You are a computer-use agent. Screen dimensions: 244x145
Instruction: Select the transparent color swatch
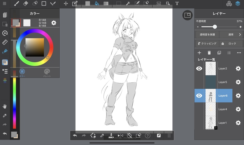pos(27,23)
